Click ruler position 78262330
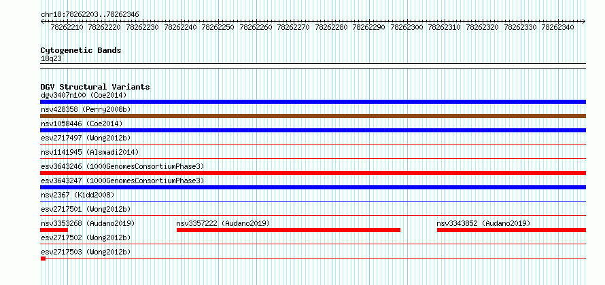This screenshot has height=285, width=605. [520, 28]
